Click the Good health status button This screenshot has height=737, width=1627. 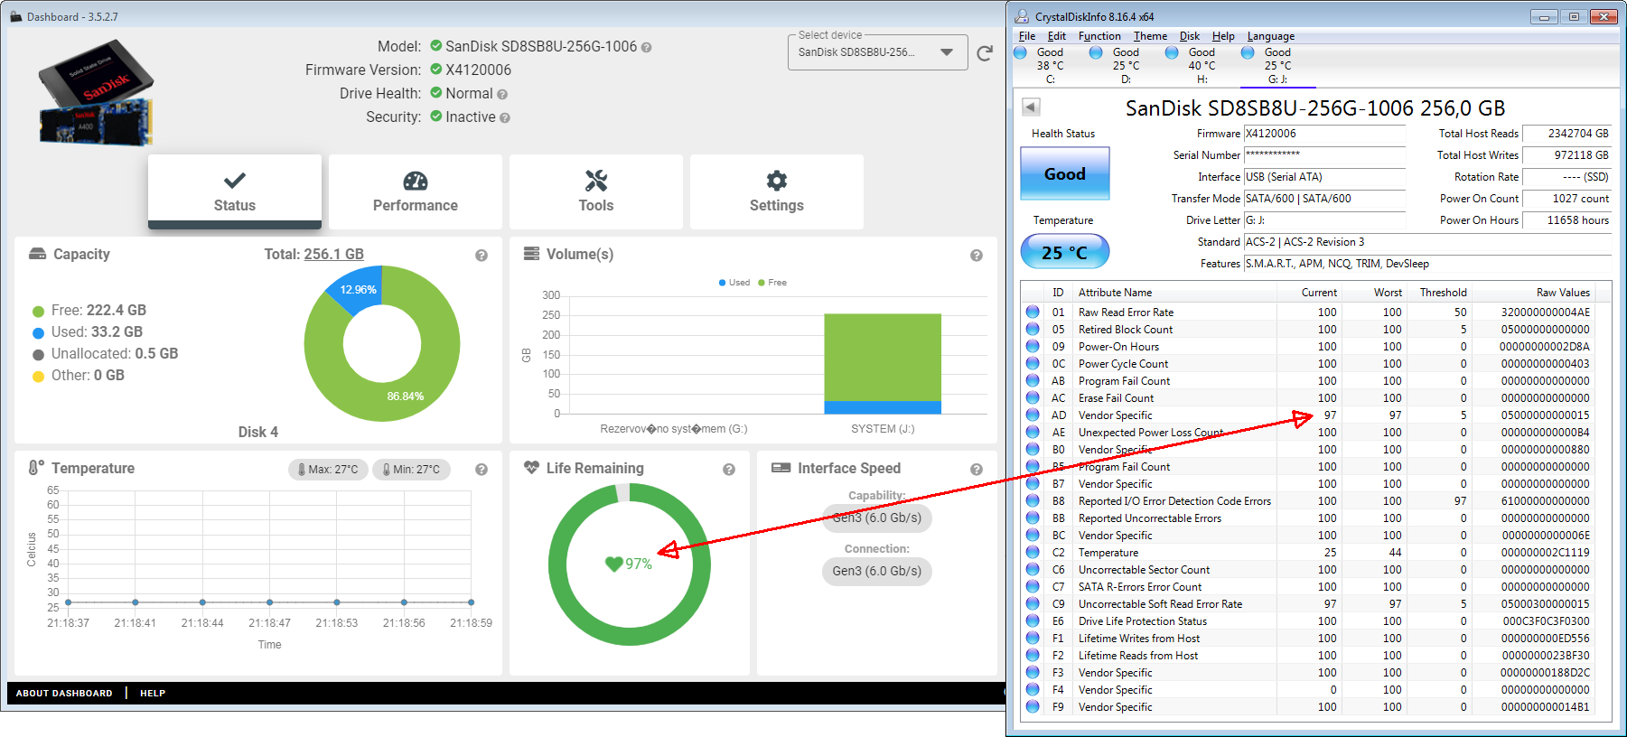(x=1064, y=173)
